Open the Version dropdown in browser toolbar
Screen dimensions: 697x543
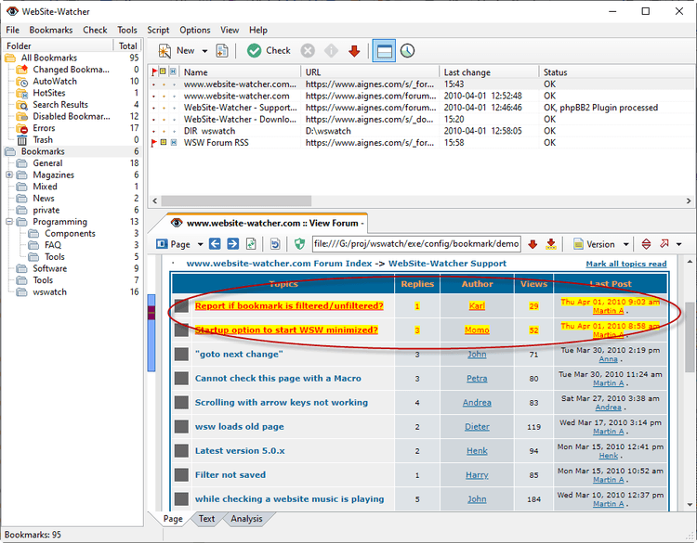[x=625, y=244]
